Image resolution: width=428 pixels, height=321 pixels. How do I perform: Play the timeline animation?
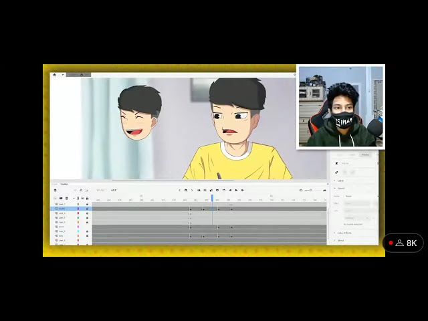pos(236,190)
